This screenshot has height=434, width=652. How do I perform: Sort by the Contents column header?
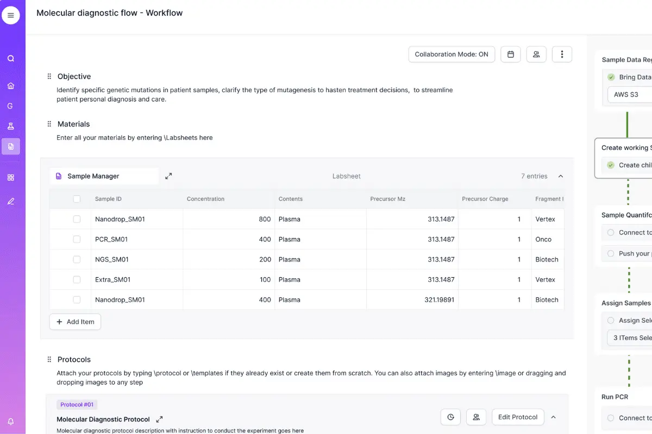291,199
